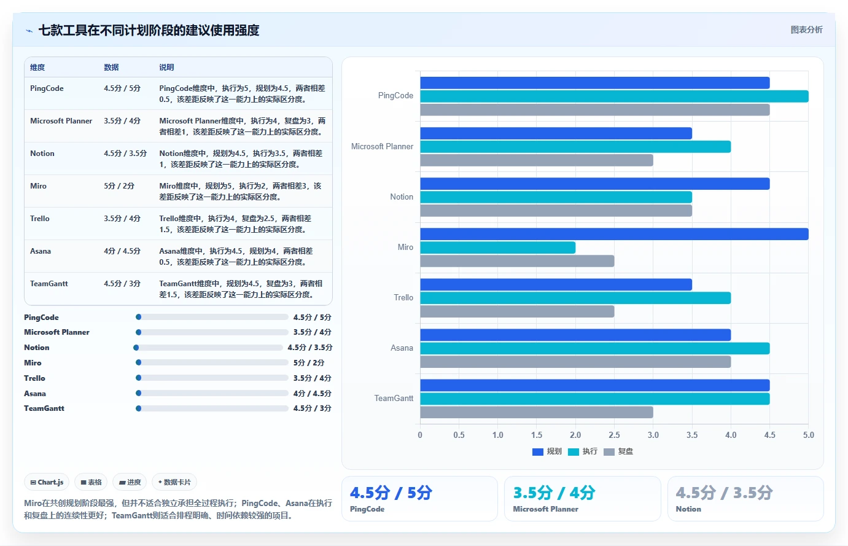
Task: Click the Microsoft Planner chart axis label
Action: point(382,147)
